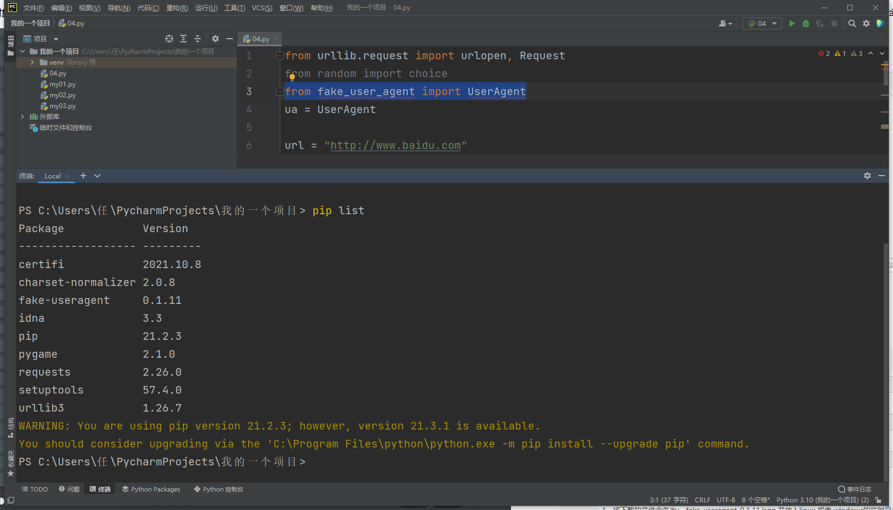Go to next highlighted error arrow
The width and height of the screenshot is (893, 510).
(x=882, y=53)
